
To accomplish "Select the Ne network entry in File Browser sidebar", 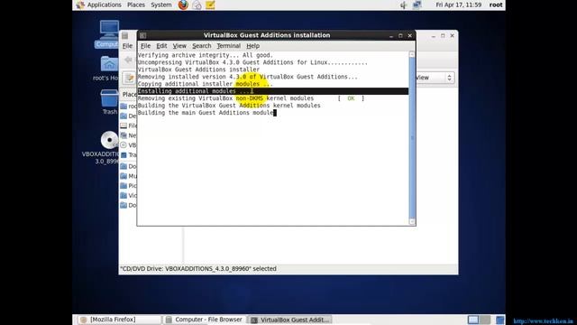I will click(128, 135).
